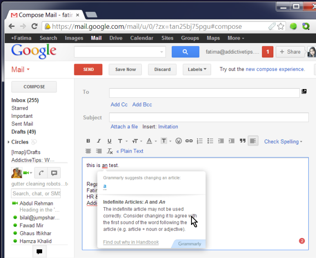The height and width of the screenshot is (258, 316).
Task: Open the Mail dropdown menu
Action: [x=21, y=69]
